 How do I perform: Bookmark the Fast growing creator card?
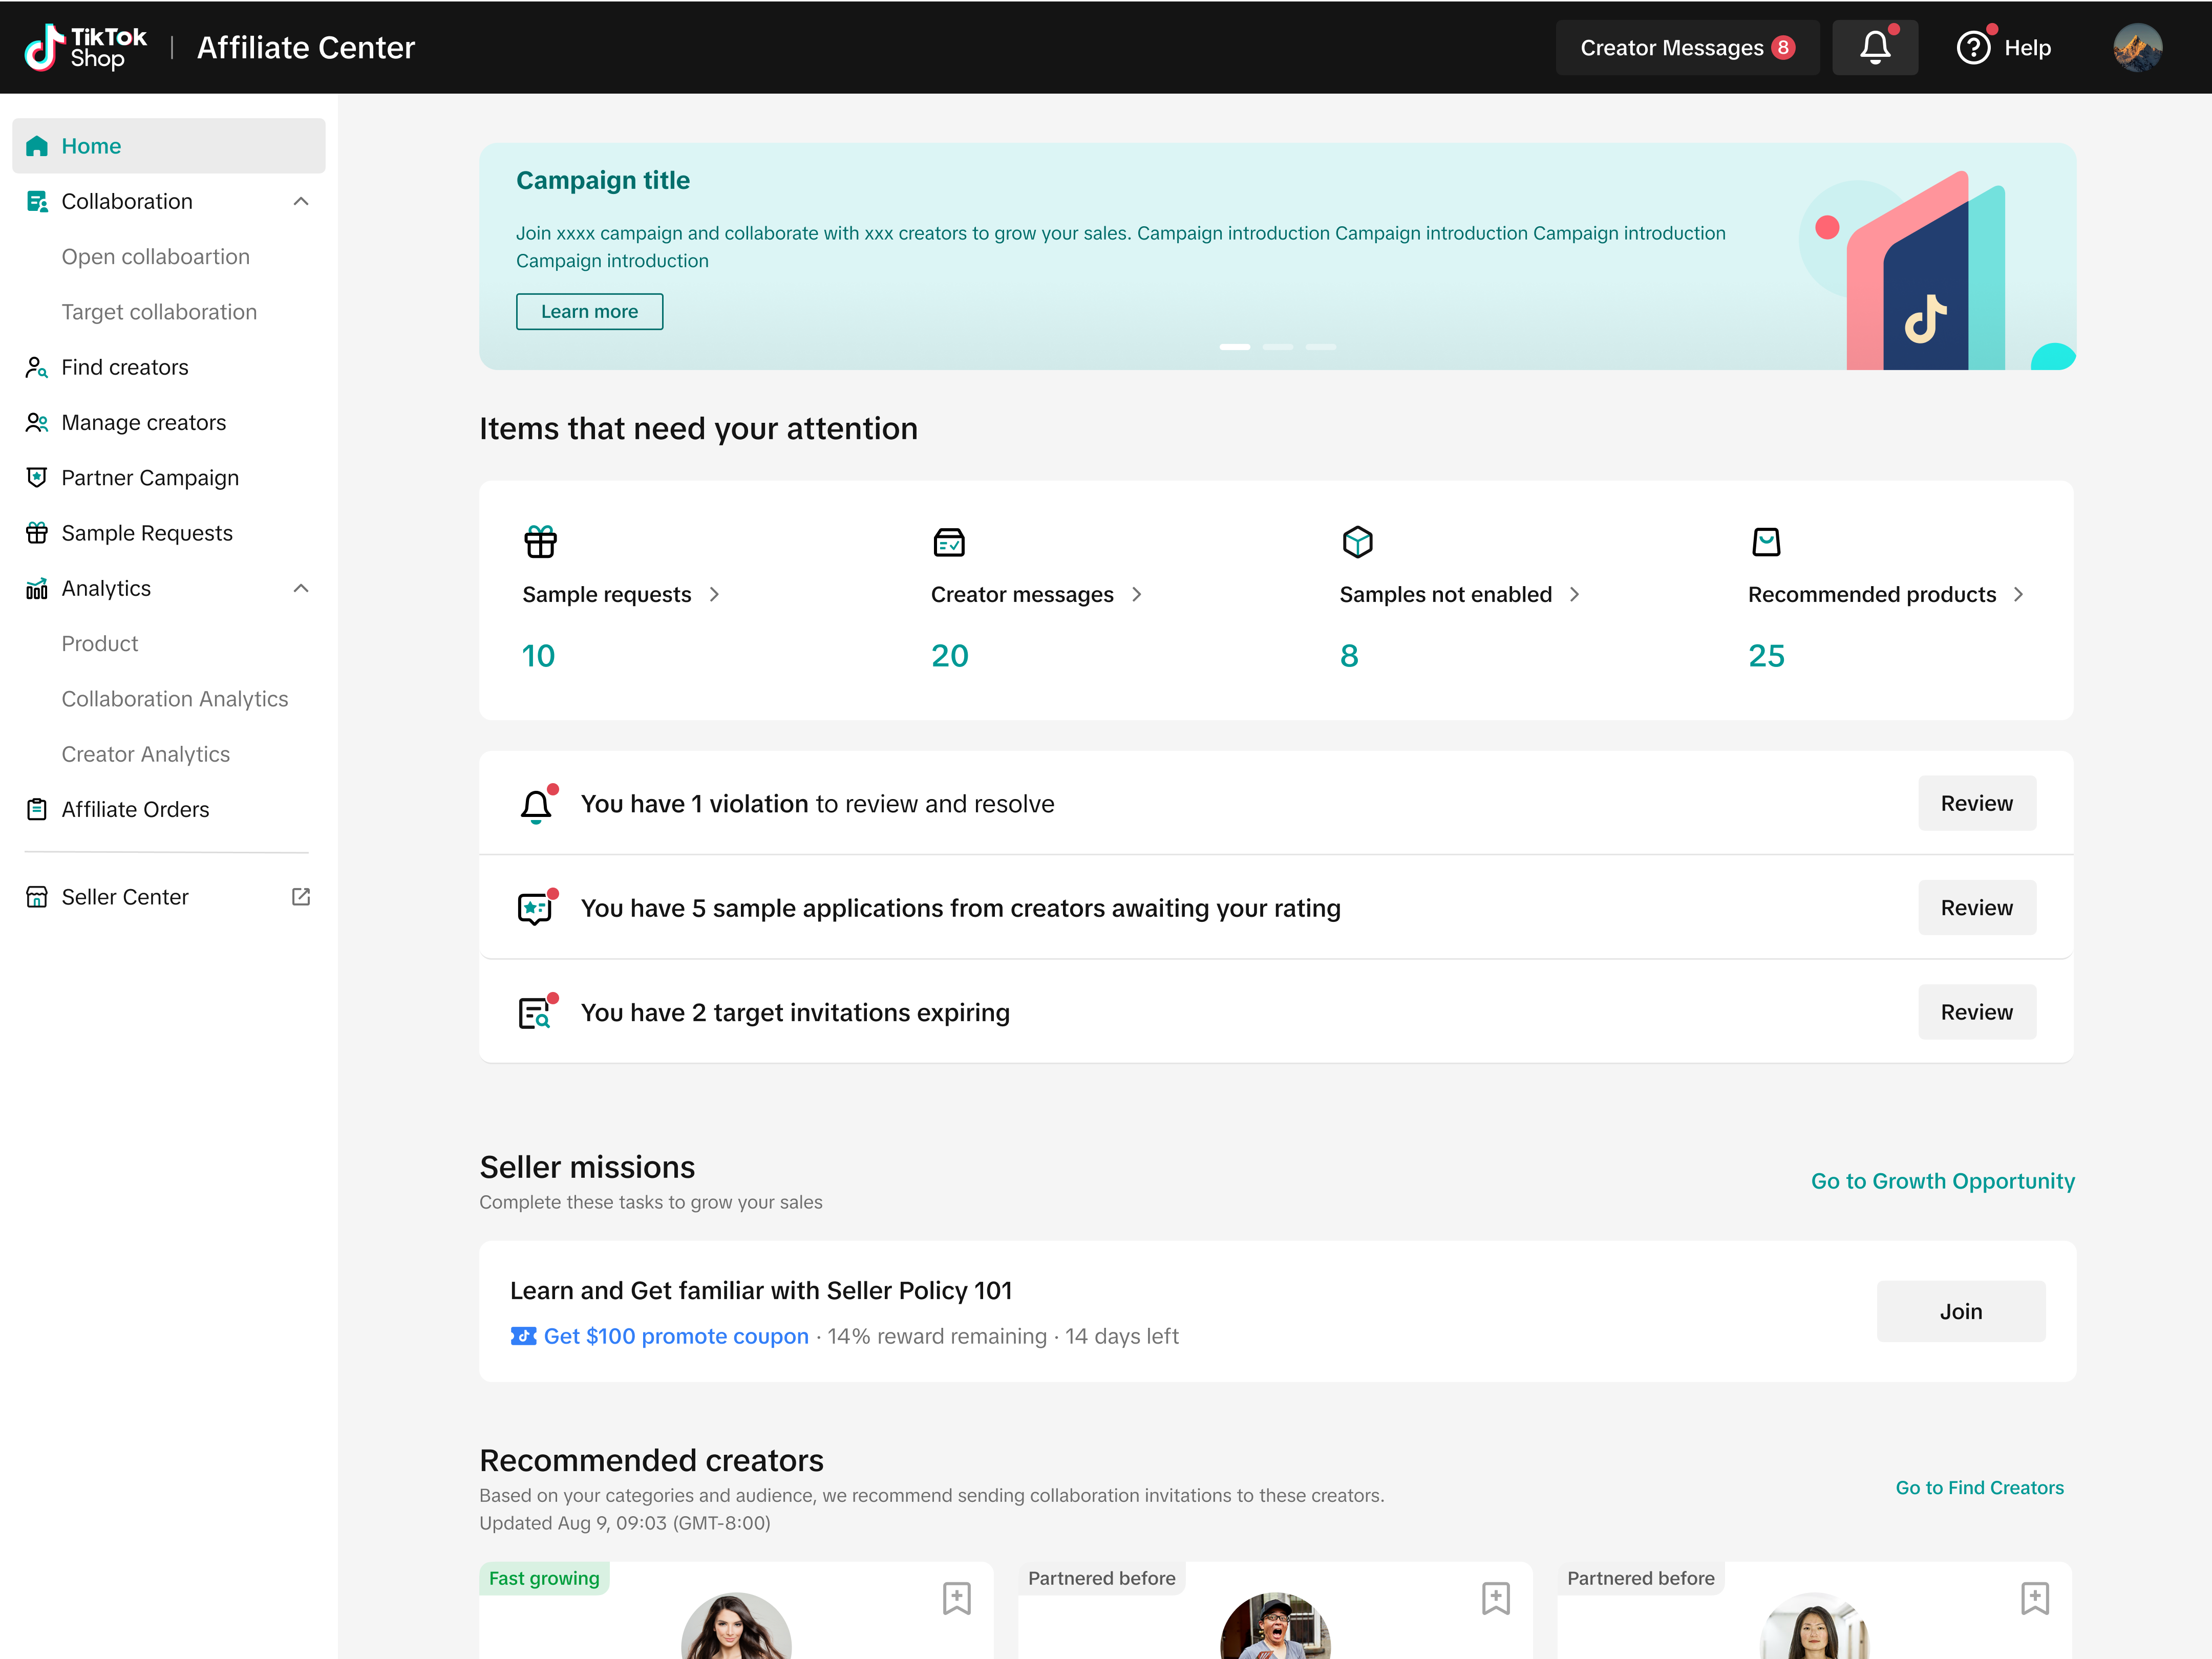click(x=956, y=1598)
